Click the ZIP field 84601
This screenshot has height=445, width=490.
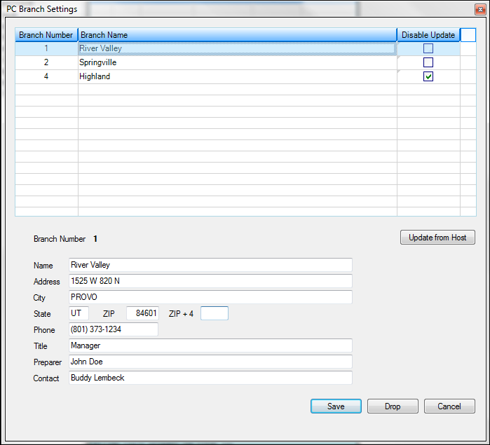coord(142,313)
